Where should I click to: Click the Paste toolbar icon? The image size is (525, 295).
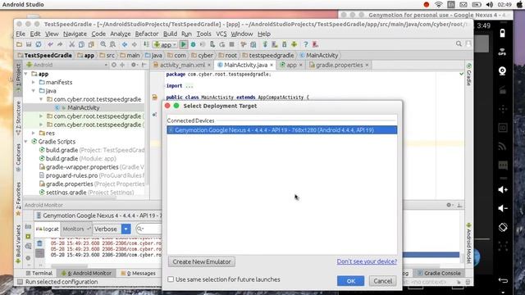(91, 44)
